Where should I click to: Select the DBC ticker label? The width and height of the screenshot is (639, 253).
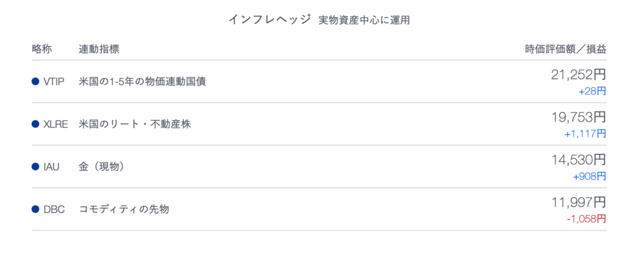coord(54,210)
